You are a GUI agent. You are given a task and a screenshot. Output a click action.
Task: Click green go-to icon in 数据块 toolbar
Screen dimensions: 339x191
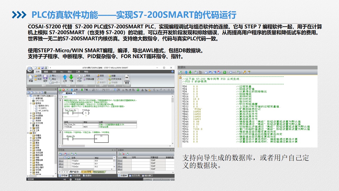(224, 72)
